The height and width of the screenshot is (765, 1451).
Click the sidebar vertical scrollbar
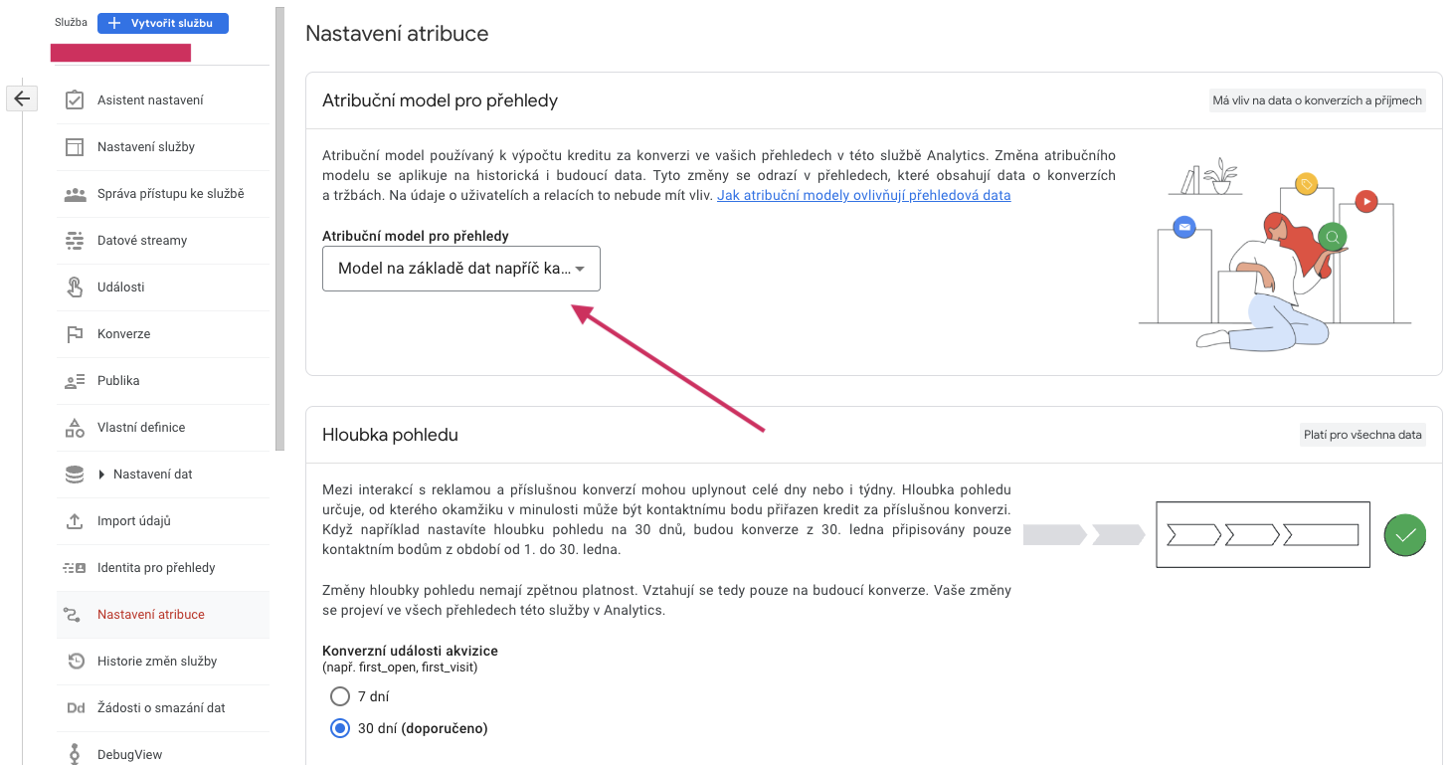(x=279, y=229)
